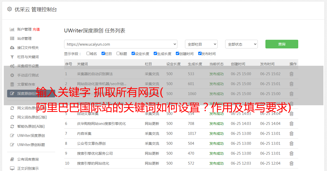
Task: Click the edit icon beside UWriter深度原创
Action: 12,136
